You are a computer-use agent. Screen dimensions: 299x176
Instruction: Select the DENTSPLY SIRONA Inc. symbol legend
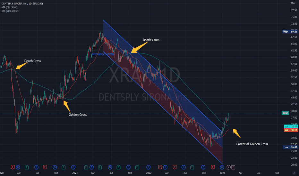22,4
